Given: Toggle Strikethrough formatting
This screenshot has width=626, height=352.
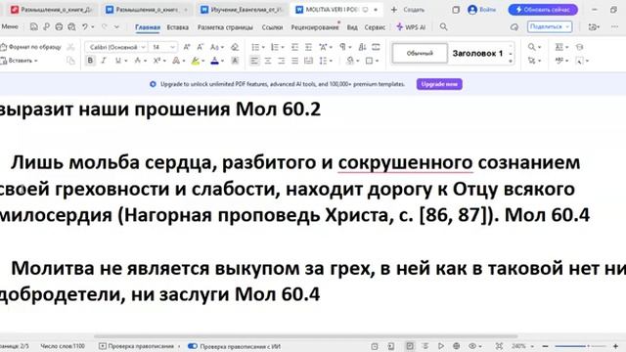Looking at the screenshot, I should (x=137, y=61).
